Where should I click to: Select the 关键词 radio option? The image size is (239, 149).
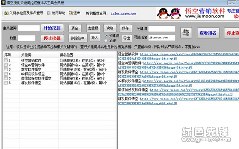coord(106,36)
